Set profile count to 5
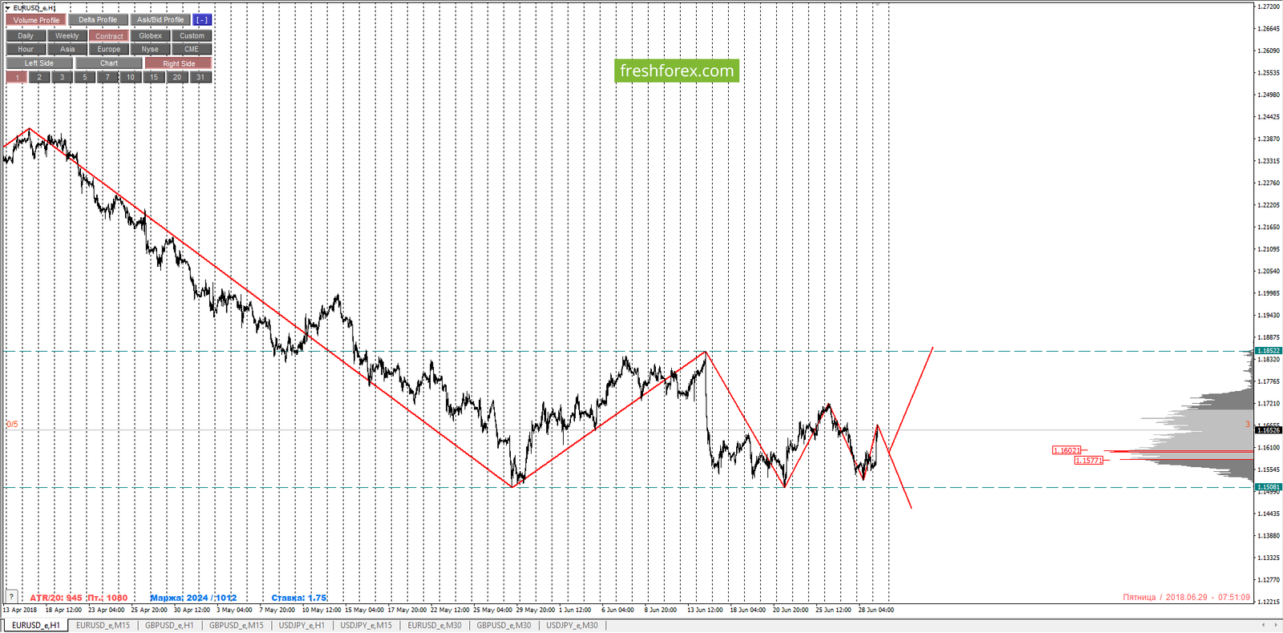The width and height of the screenshot is (1283, 633). click(85, 78)
